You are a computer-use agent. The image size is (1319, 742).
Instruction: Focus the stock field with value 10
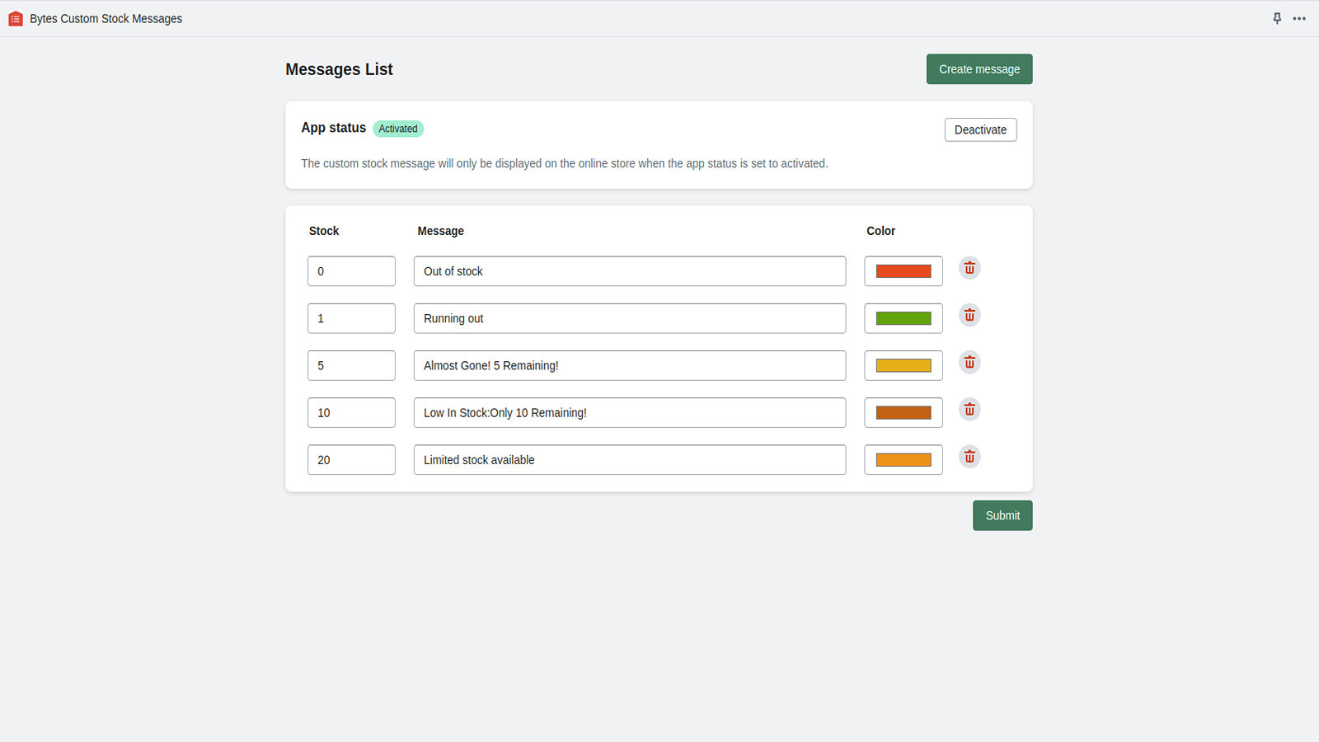[x=351, y=412]
